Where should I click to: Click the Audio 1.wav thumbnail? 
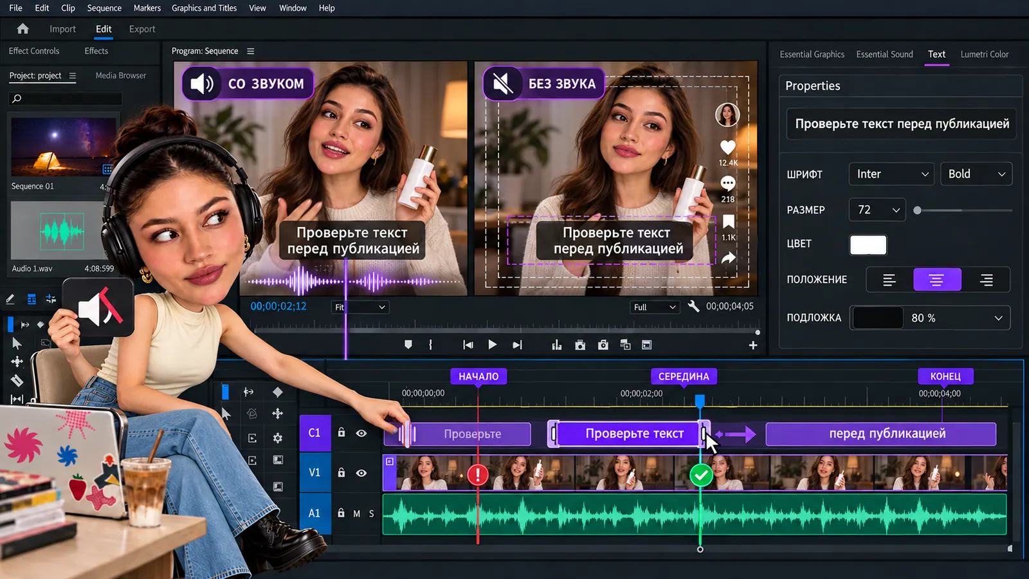62,230
